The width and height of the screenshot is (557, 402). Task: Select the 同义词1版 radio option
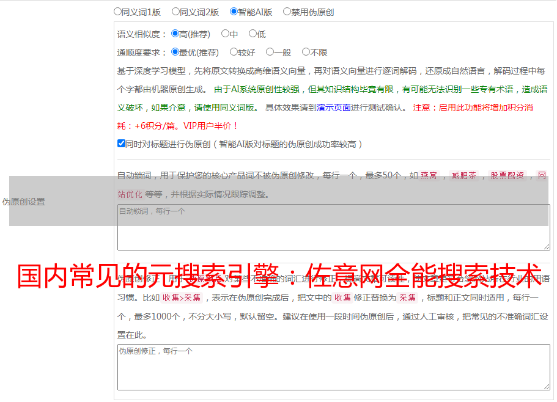pos(117,12)
